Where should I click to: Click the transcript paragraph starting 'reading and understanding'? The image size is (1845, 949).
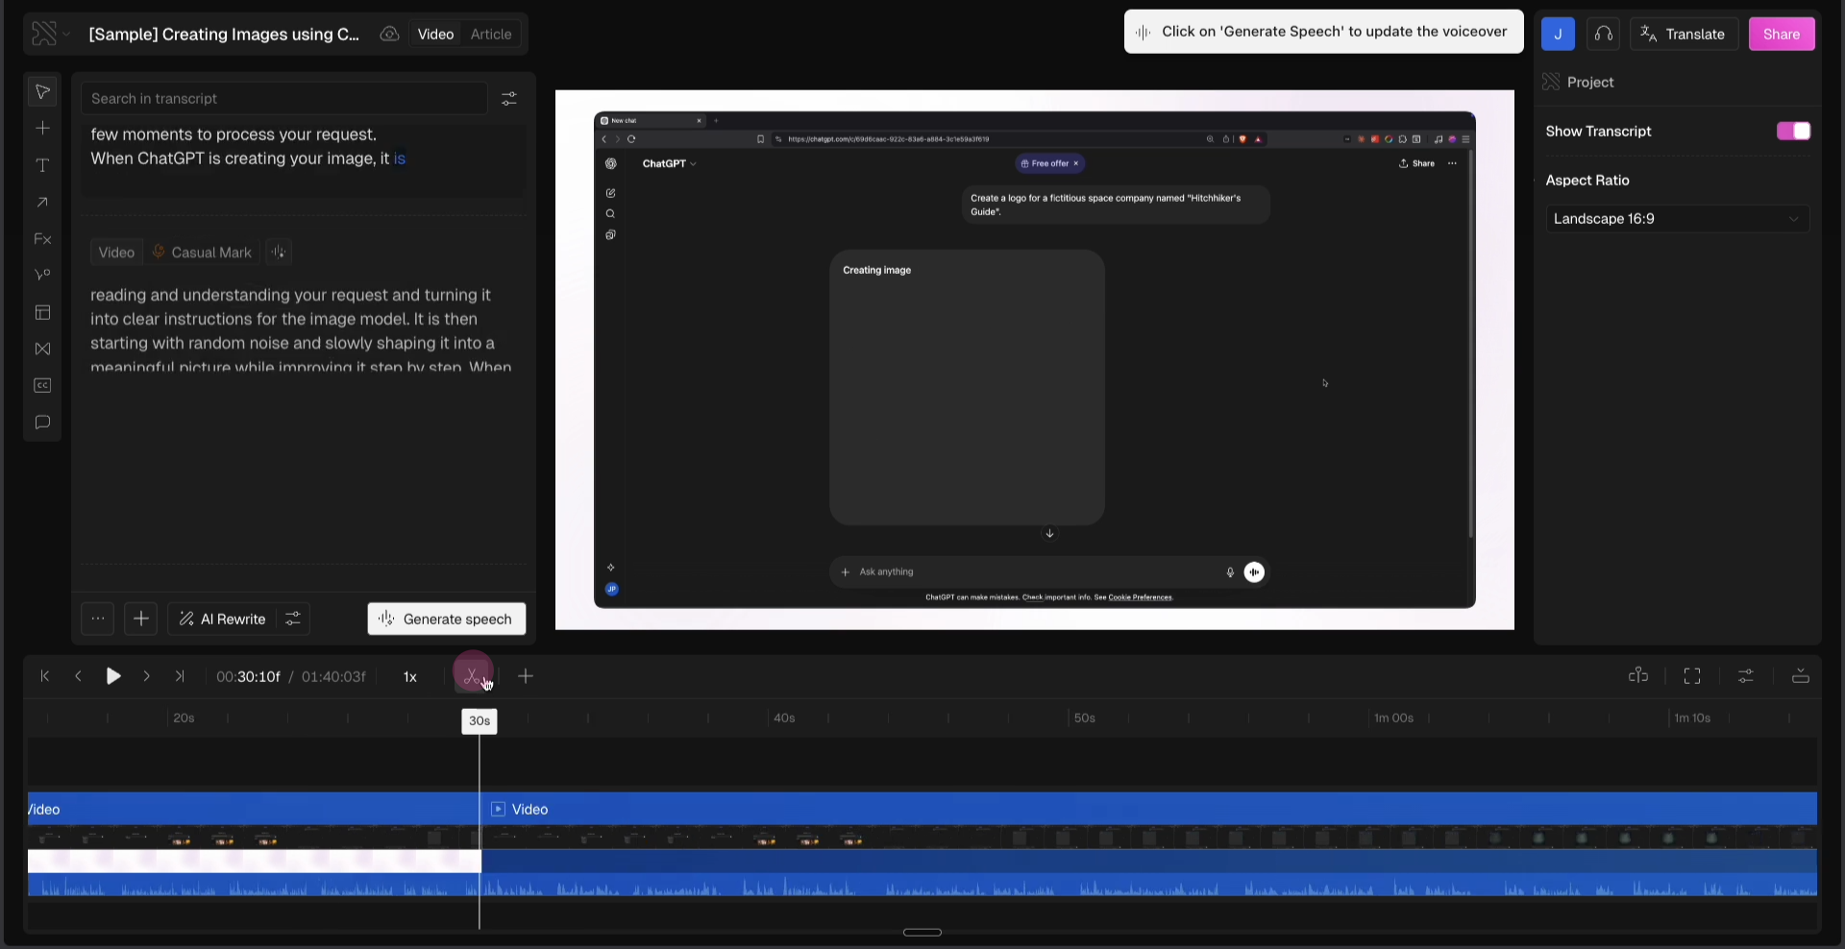pyautogui.click(x=301, y=330)
